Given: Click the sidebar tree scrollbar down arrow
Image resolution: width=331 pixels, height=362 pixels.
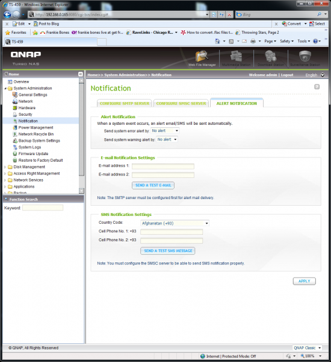Looking at the screenshot, I should pyautogui.click(x=81, y=191).
